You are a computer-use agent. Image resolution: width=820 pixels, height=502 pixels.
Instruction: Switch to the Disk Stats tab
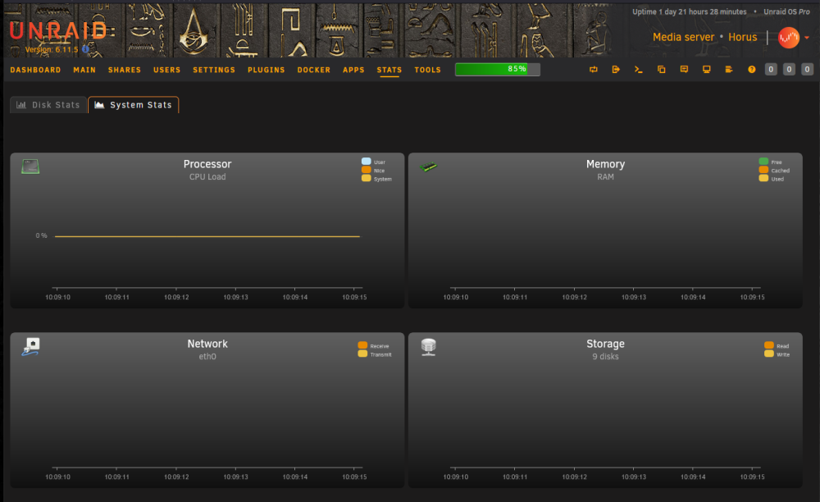(x=48, y=105)
